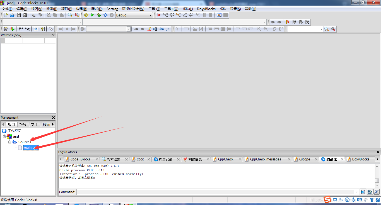The height and width of the screenshot is (205, 381).
Task: Open the empty combo box dropdown arrow
Action: tap(321, 29)
